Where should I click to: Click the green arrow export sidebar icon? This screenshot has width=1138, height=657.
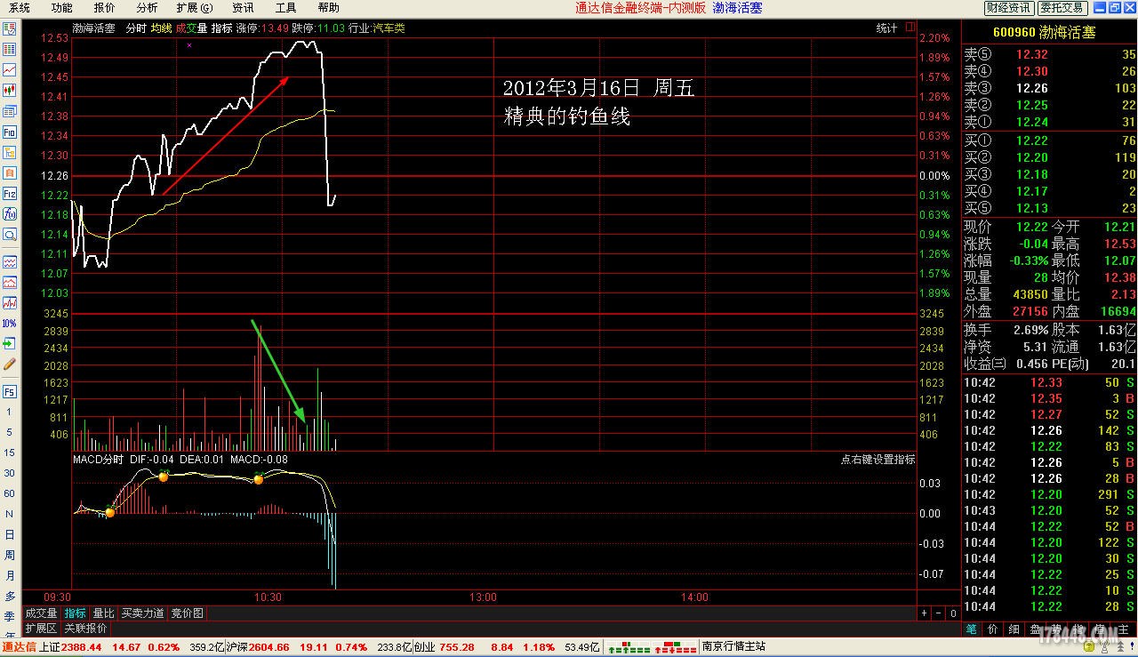(10, 343)
